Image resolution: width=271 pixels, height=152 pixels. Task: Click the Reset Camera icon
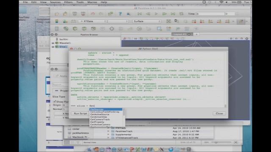click(169, 22)
